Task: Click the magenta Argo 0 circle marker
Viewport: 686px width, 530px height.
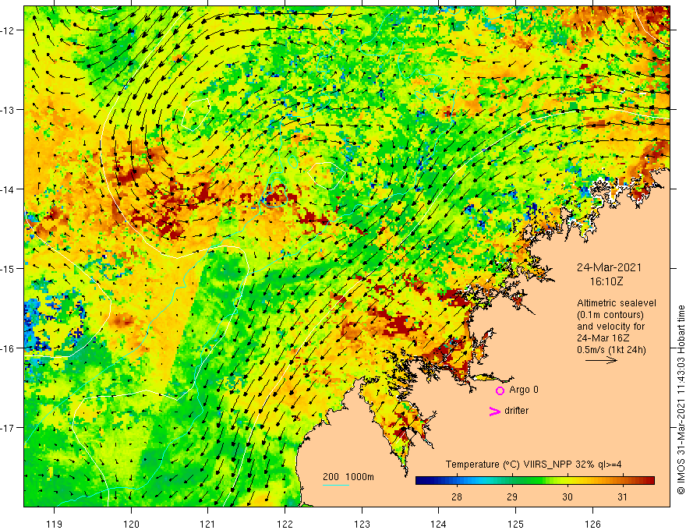Action: coord(500,390)
